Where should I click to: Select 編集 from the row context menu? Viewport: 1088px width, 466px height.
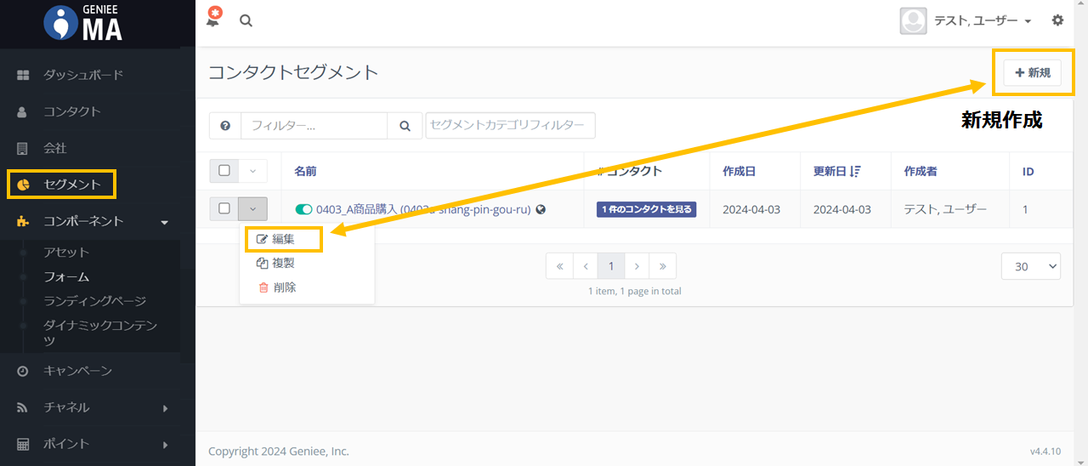[x=283, y=240]
